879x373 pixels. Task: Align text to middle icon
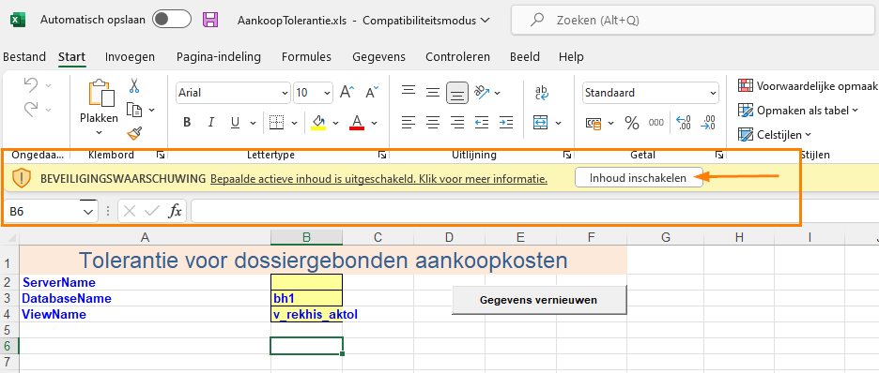click(x=433, y=92)
